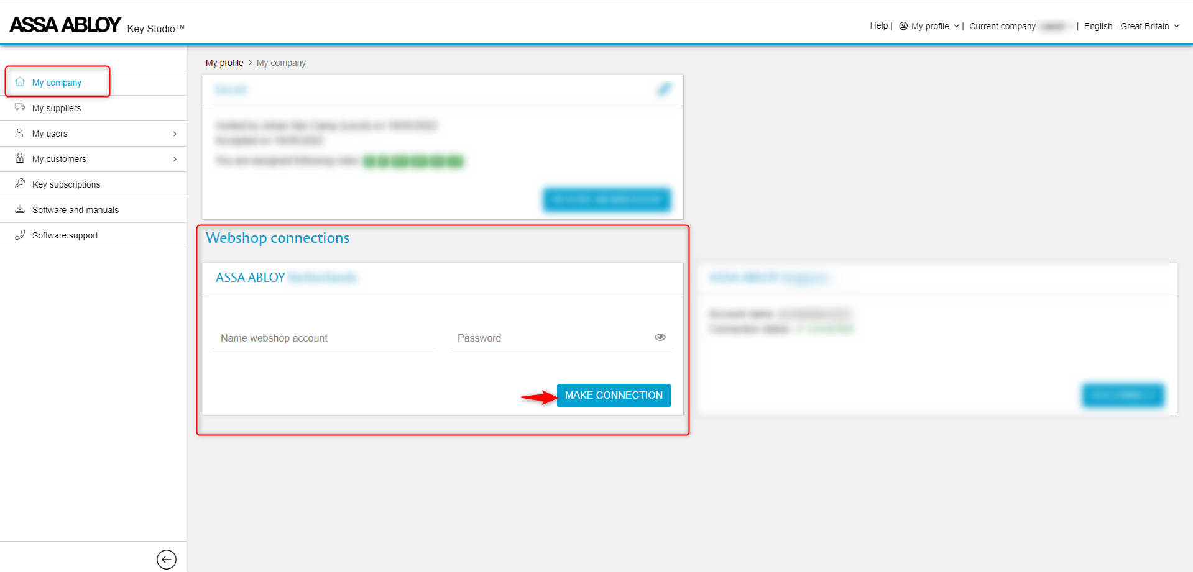Click the key icon beside Key subscriptions
Image resolution: width=1193 pixels, height=572 pixels.
(20, 184)
